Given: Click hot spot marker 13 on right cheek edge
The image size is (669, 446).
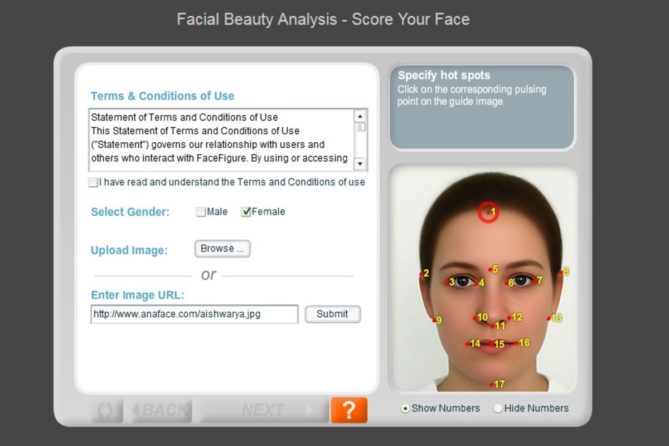Looking at the screenshot, I should tap(549, 318).
